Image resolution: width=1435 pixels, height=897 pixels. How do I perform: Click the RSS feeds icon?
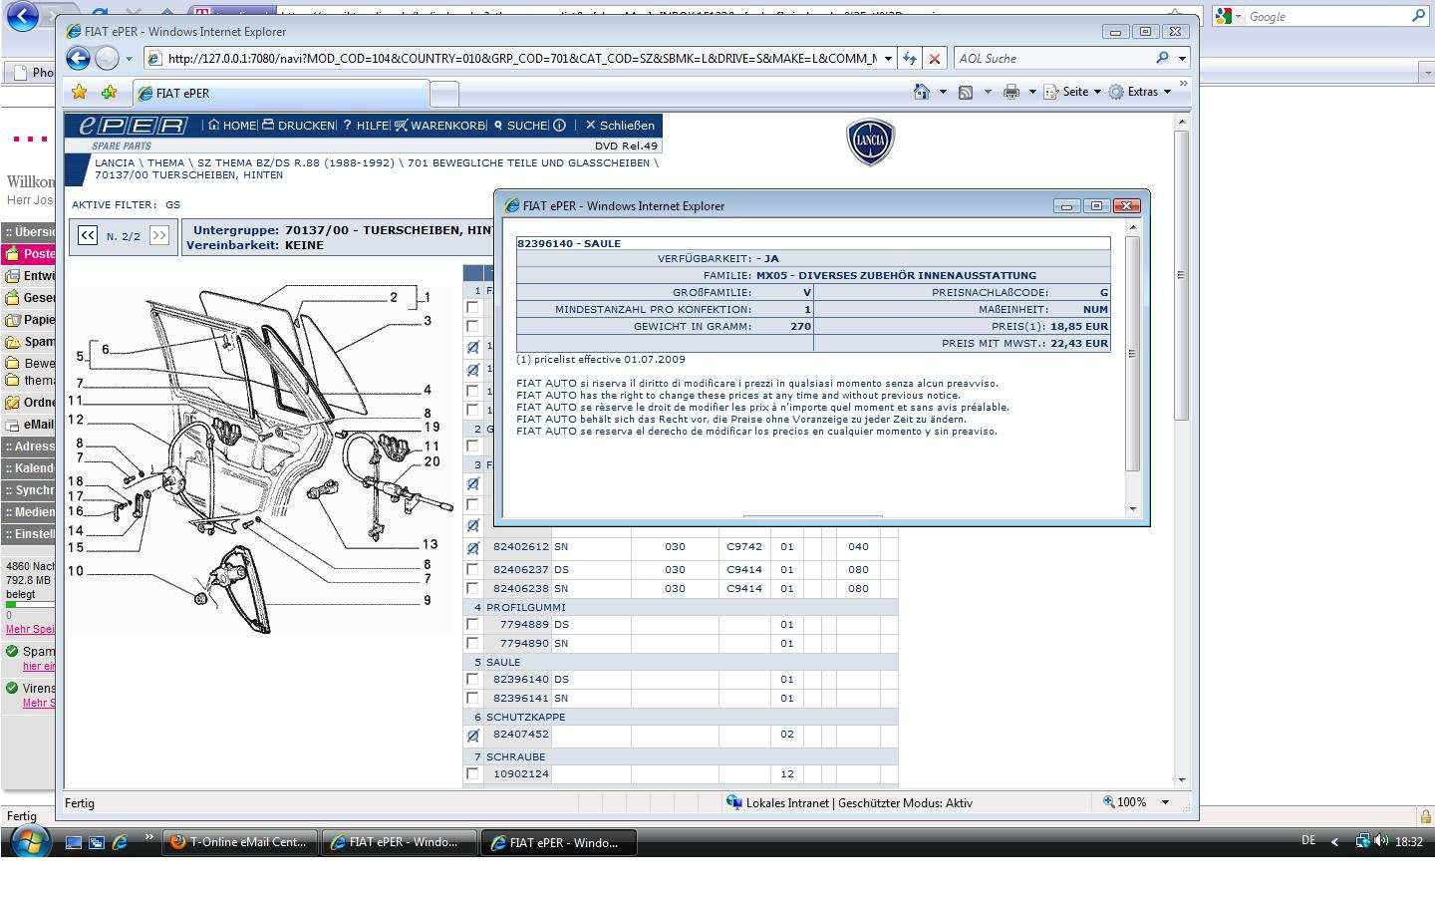pos(966,92)
